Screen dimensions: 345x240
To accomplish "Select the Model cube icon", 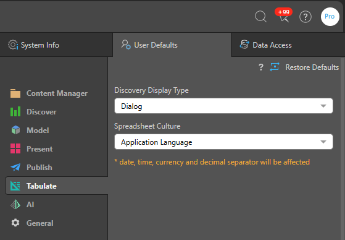I will 15,130.
